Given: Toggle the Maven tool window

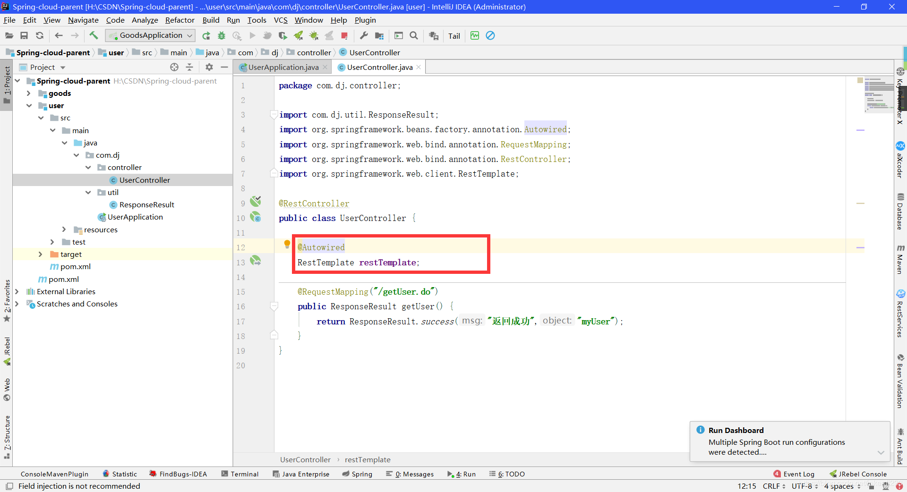Looking at the screenshot, I should 900,259.
